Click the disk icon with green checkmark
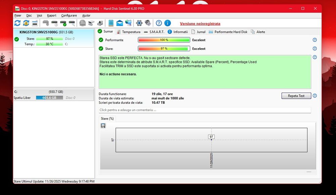 pyautogui.click(x=63, y=23)
